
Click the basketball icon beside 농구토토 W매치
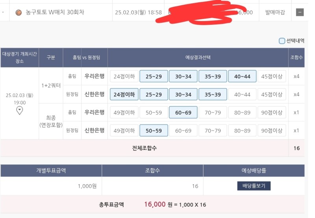(x=19, y=13)
